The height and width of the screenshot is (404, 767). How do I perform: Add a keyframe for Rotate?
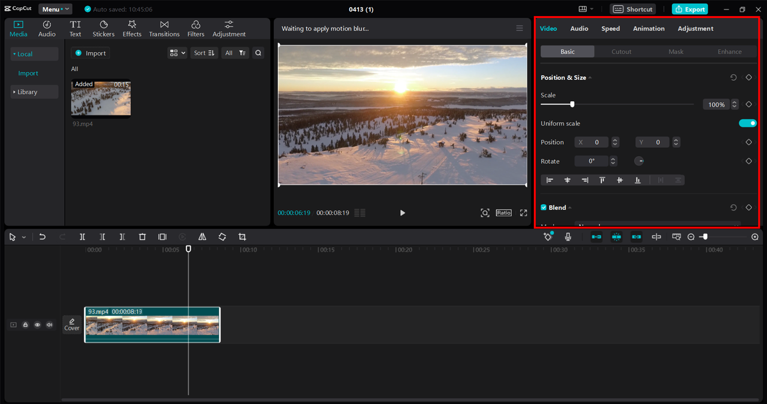[748, 161]
